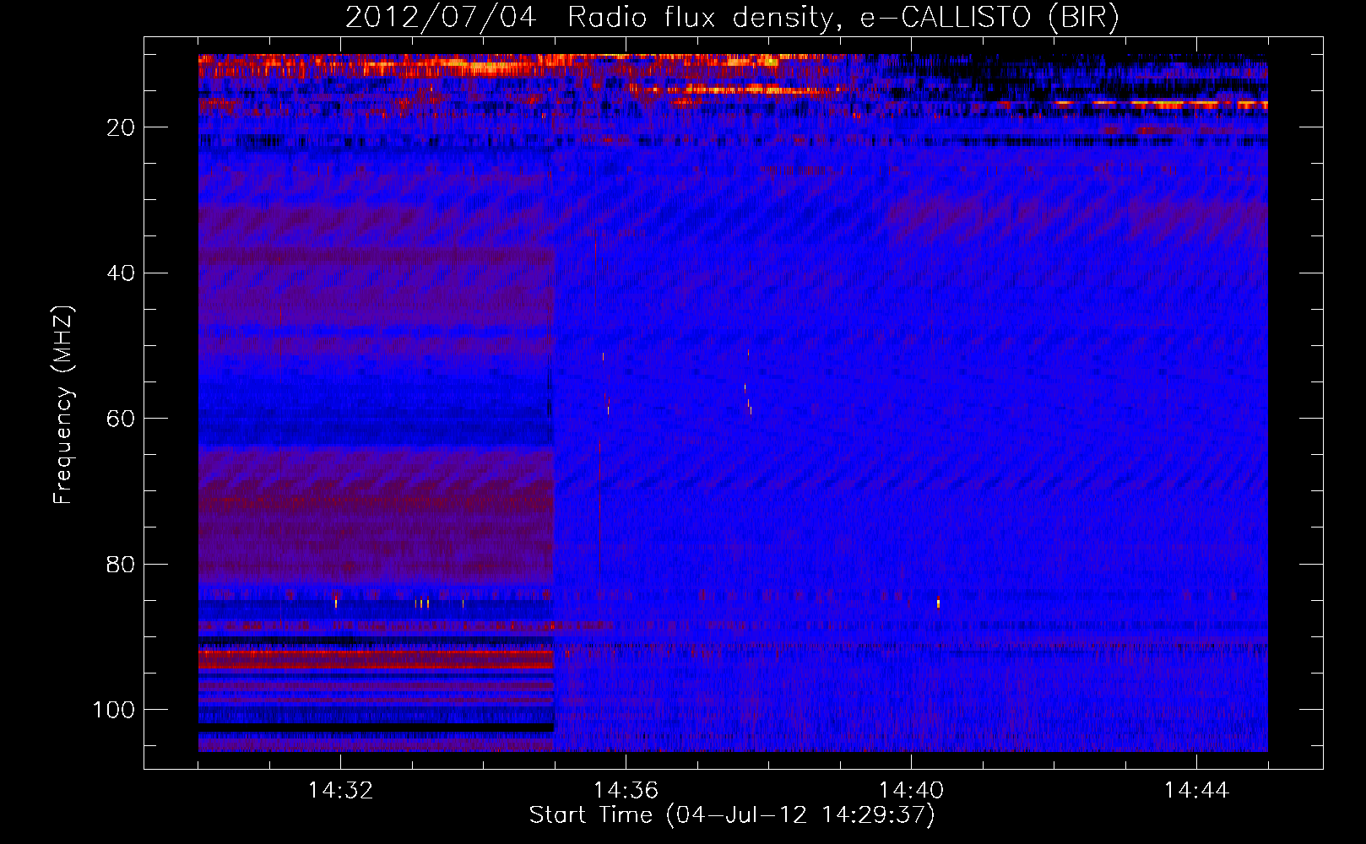Click the 'Start Time (04-Jul-12 14:29:37)' label
Screen dimensions: 1366x844
(x=732, y=815)
